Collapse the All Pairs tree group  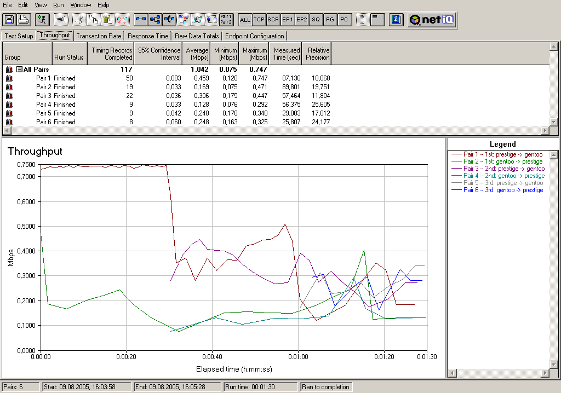pyautogui.click(x=19, y=70)
